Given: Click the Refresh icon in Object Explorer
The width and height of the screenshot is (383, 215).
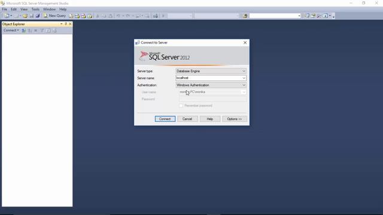Looking at the screenshot, I should click(x=48, y=30).
